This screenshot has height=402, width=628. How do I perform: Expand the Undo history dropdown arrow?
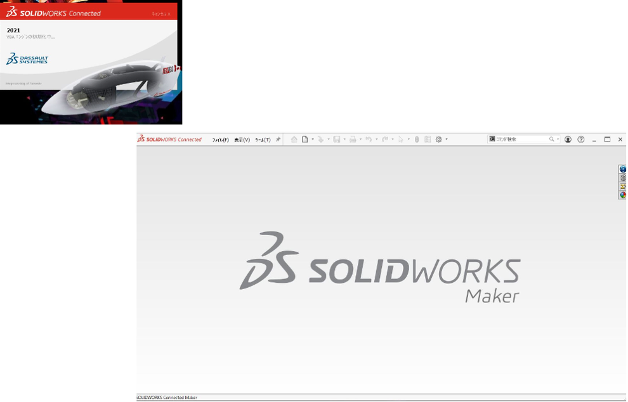[x=376, y=139]
